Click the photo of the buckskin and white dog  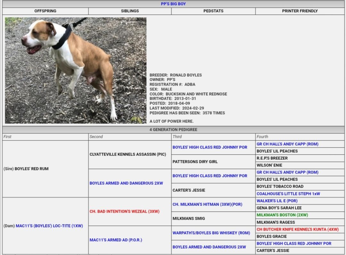(x=76, y=70)
